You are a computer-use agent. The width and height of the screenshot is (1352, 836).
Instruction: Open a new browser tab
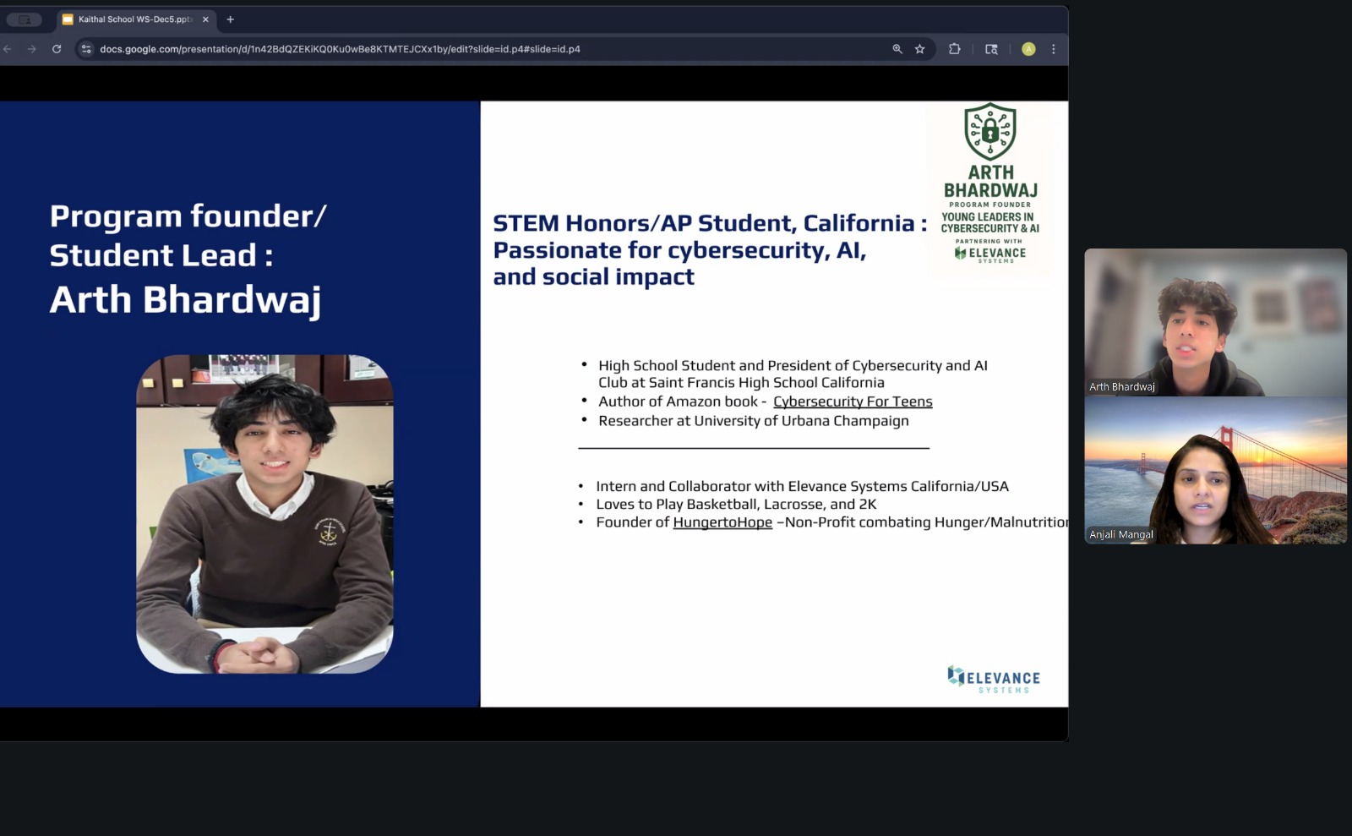tap(231, 19)
